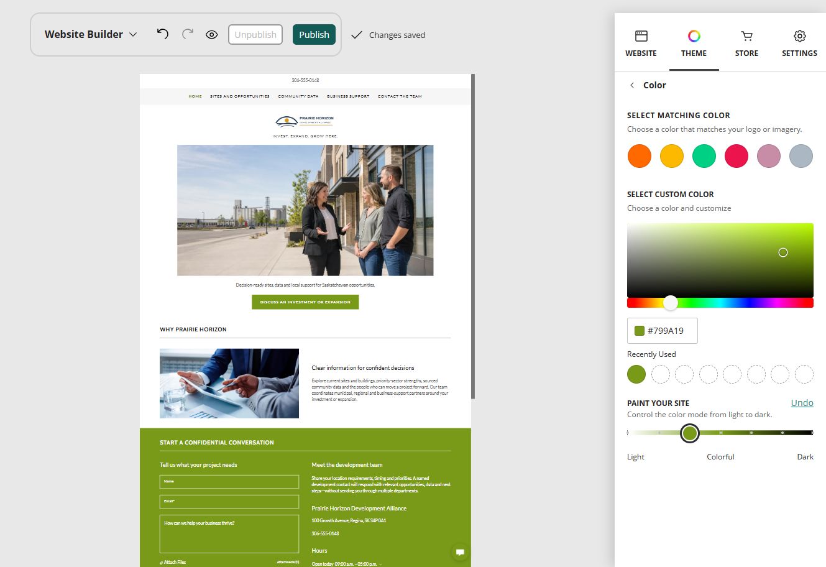
Task: Select the tablet business meeting image
Action: coord(229,384)
